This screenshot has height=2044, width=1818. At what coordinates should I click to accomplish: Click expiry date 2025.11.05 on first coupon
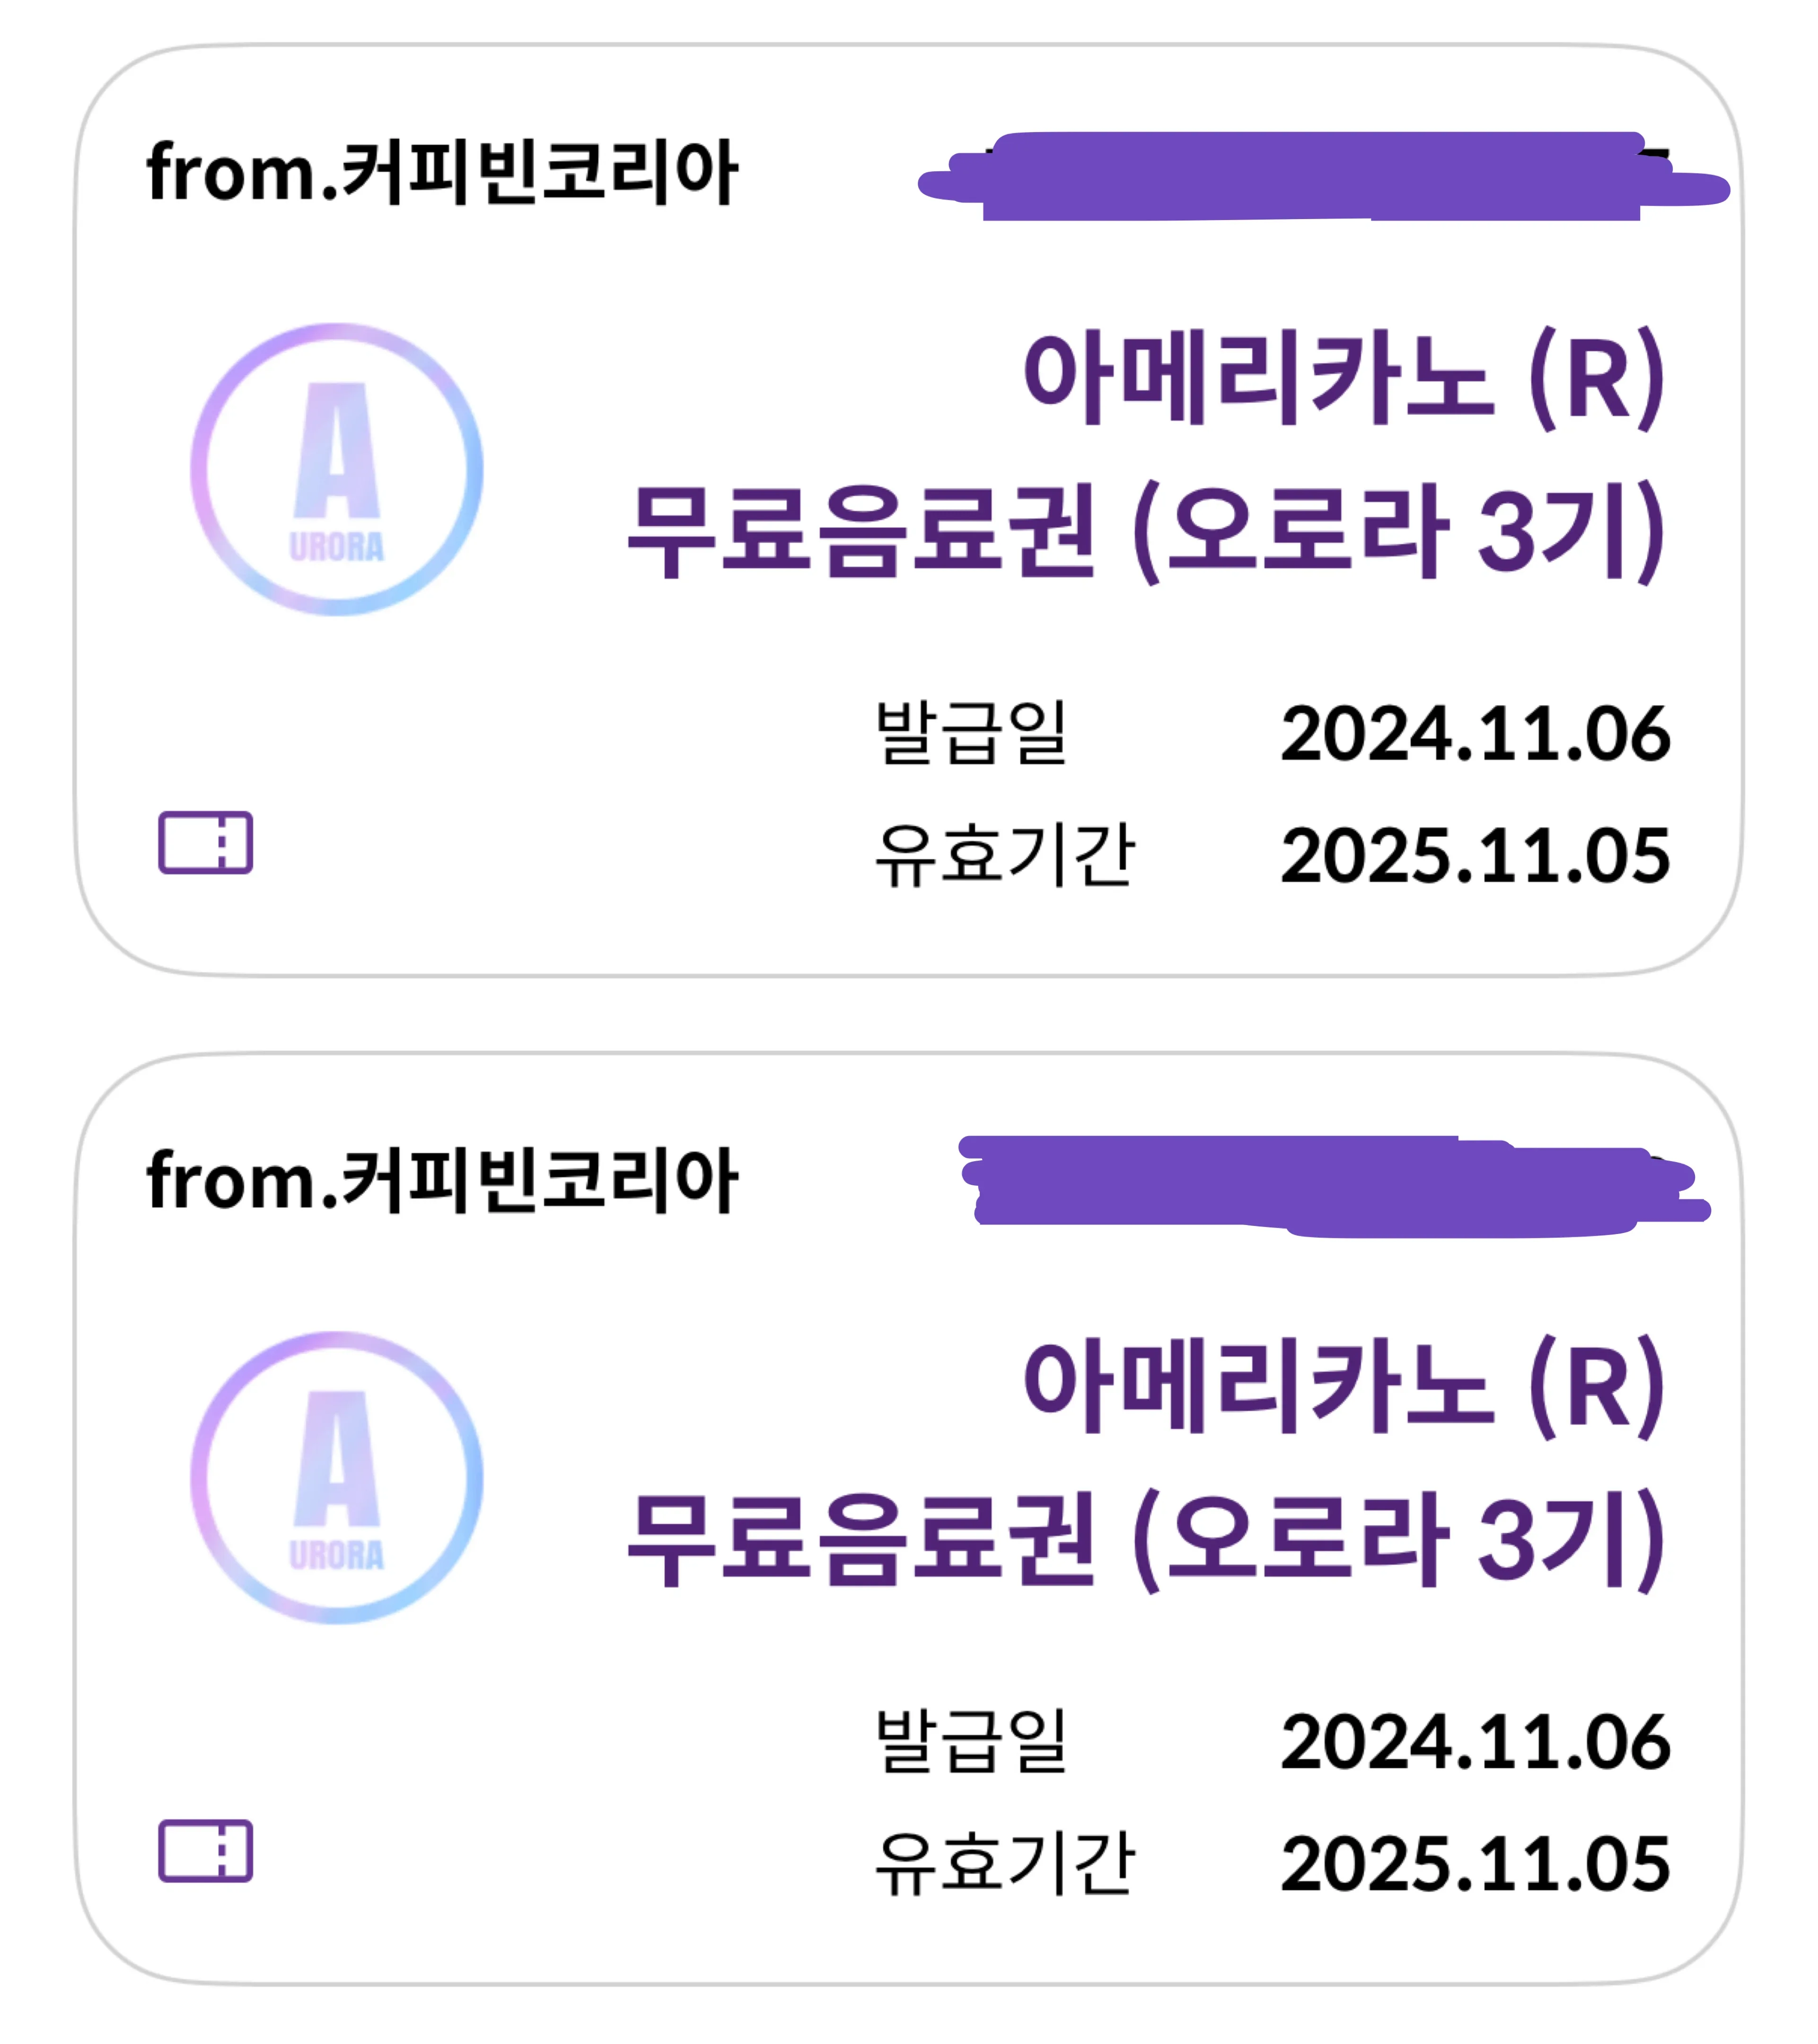pos(1474,857)
